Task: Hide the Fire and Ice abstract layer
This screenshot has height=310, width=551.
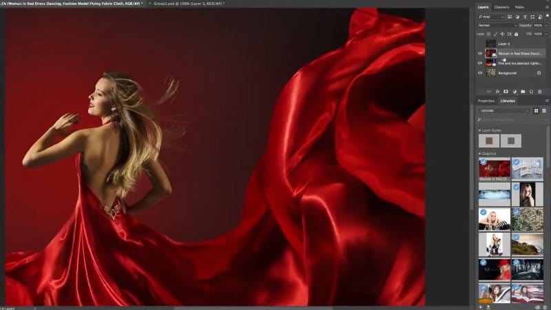Action: [480, 63]
